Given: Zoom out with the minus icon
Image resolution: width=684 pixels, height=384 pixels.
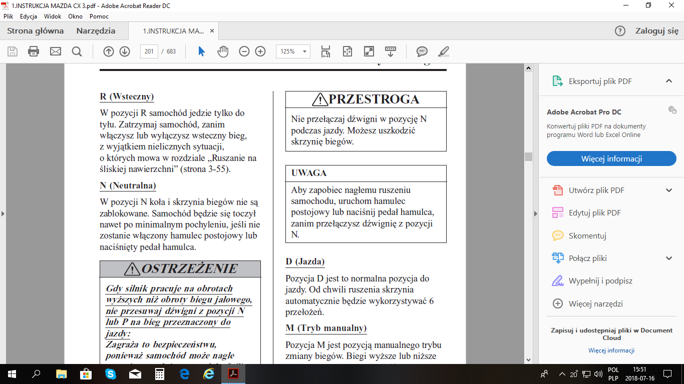Looking at the screenshot, I should click(244, 51).
